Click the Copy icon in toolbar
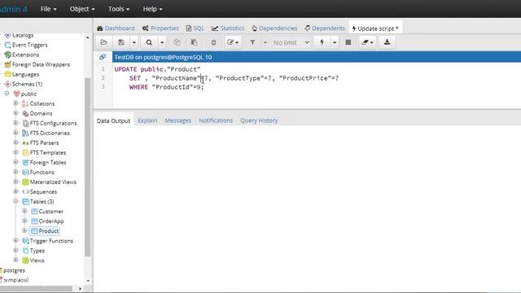Viewport: 521px width, 293px height. coord(177,42)
